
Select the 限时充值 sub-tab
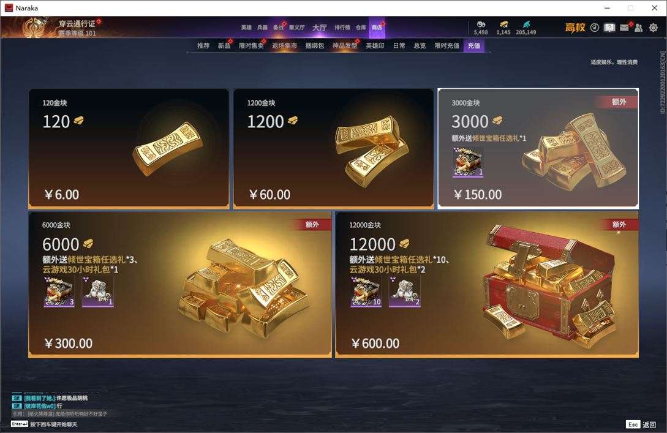click(x=447, y=45)
